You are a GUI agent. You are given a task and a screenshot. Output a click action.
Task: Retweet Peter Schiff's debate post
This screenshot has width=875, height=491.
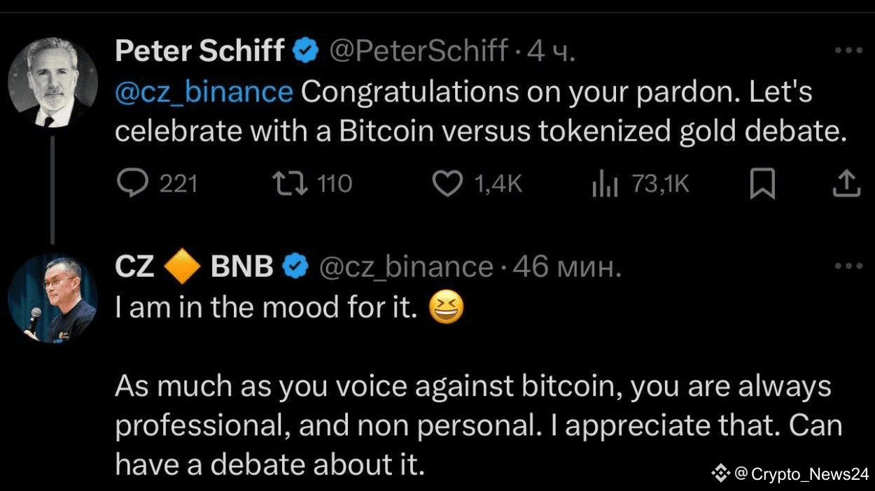tap(285, 184)
